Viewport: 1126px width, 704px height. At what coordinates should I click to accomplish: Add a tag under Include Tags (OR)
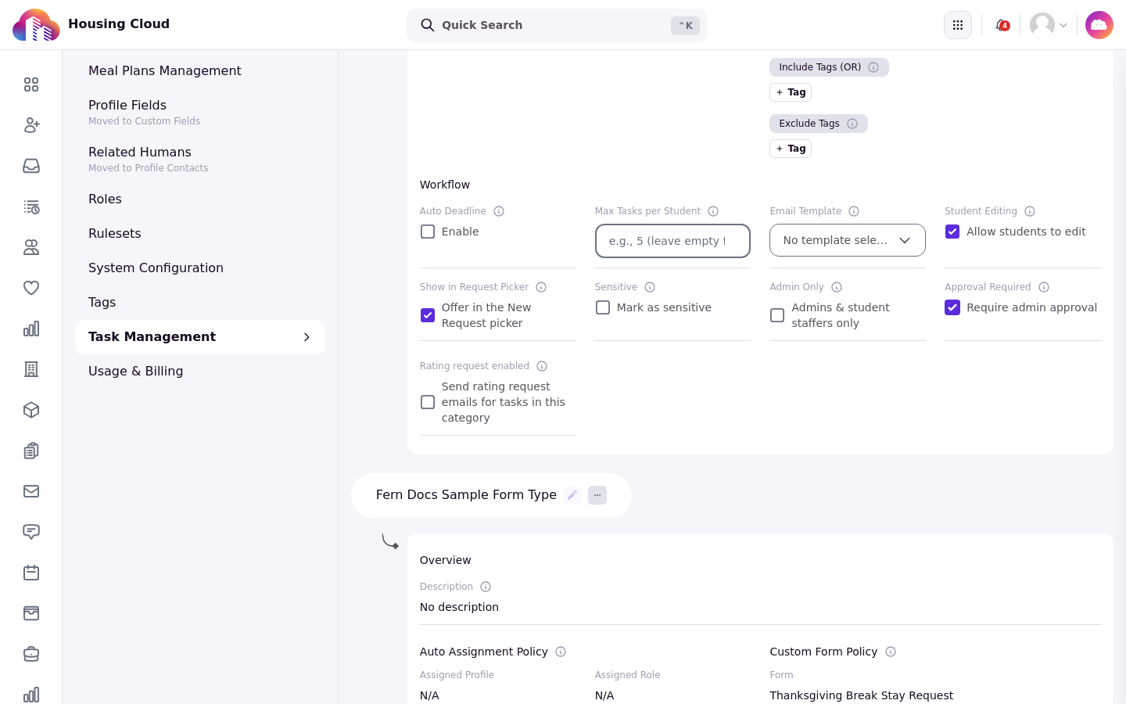[x=791, y=92]
